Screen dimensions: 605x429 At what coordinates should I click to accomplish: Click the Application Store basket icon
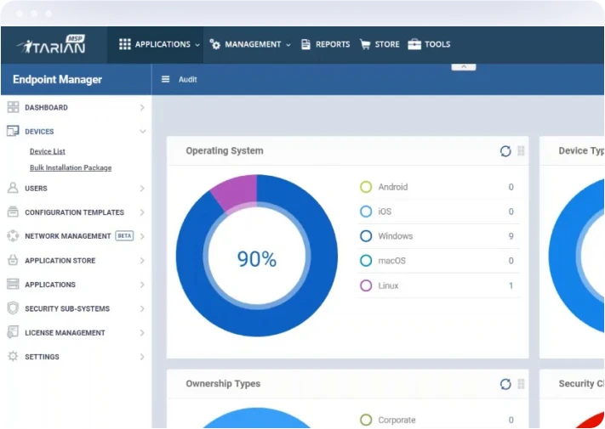tap(13, 260)
